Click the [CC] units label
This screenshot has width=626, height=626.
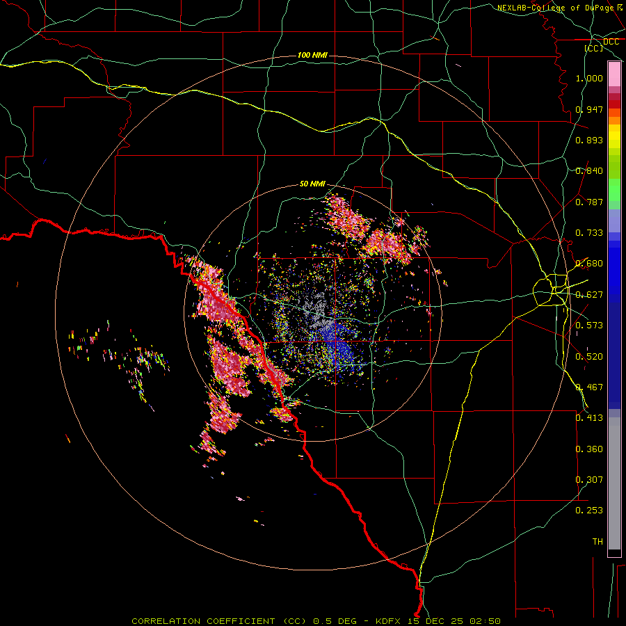pos(594,48)
